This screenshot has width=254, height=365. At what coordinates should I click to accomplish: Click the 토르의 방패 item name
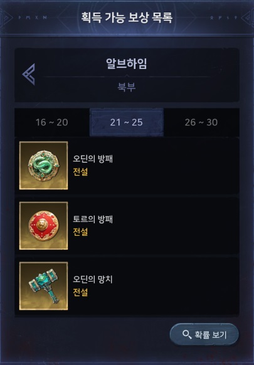[x=93, y=219]
